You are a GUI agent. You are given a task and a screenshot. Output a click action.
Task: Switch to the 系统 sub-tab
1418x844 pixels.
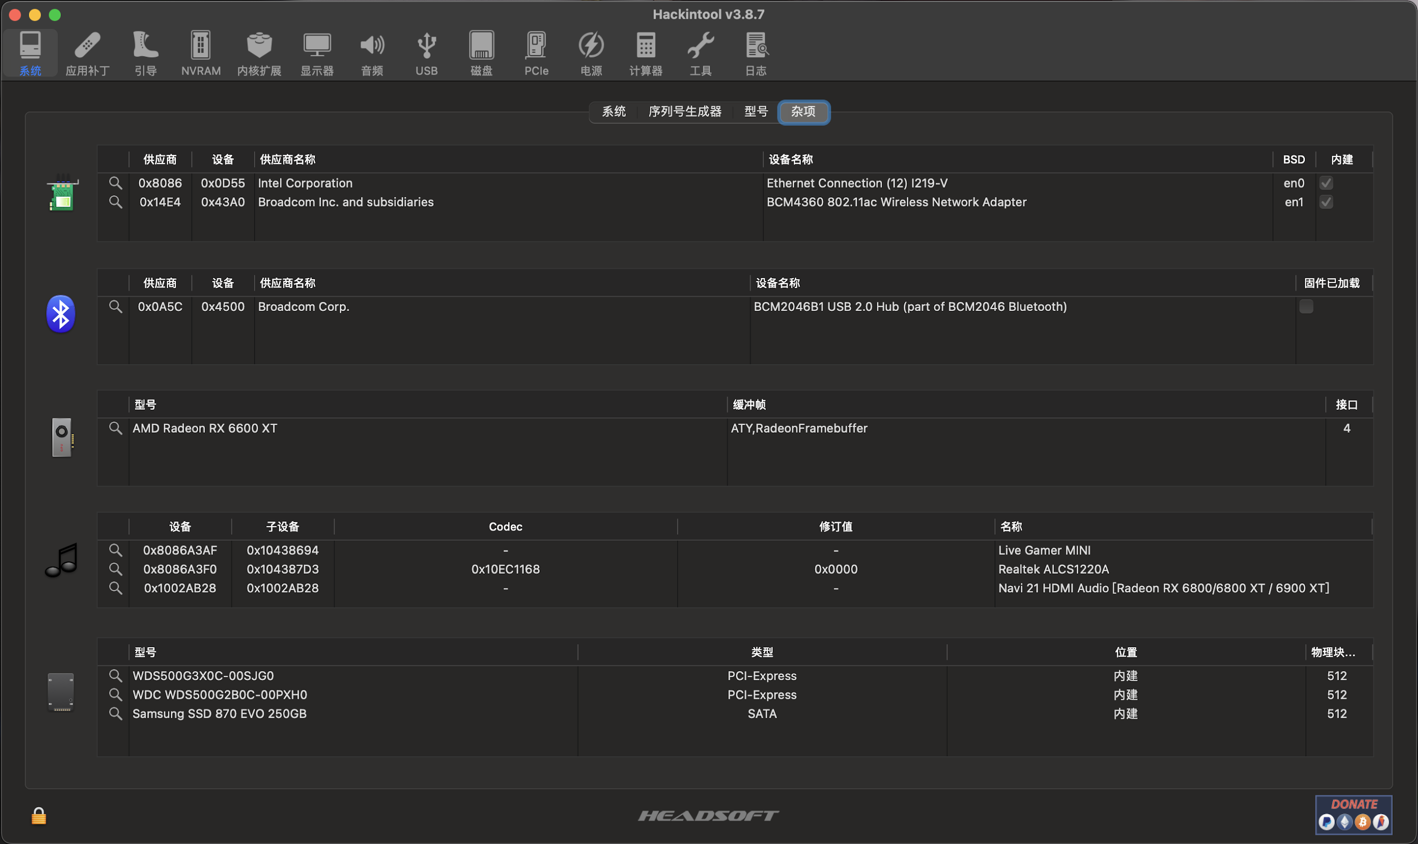coord(614,112)
